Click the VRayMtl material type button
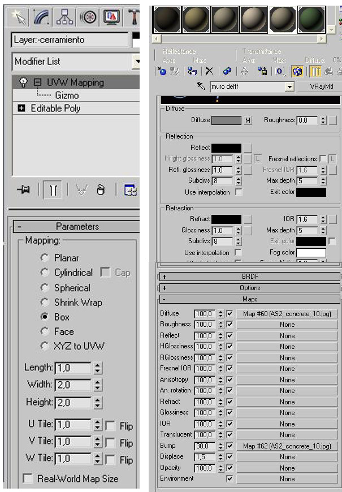The height and width of the screenshot is (492, 342). tap(319, 87)
